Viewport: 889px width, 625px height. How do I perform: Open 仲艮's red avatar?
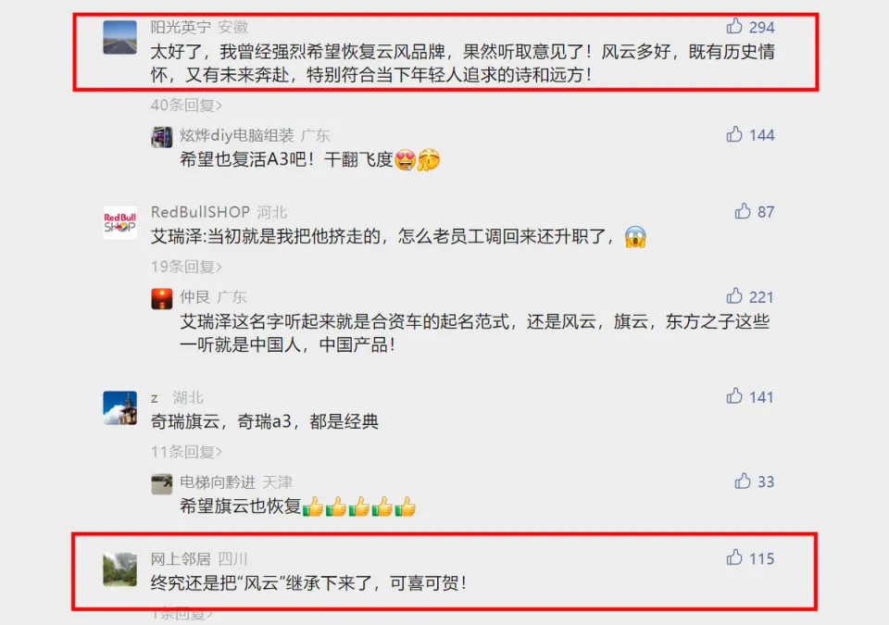[161, 299]
